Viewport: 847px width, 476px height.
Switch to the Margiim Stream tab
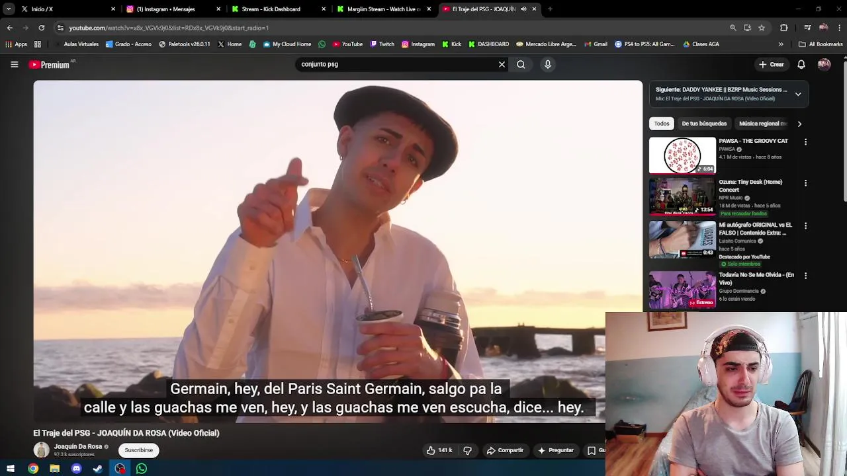pos(384,9)
